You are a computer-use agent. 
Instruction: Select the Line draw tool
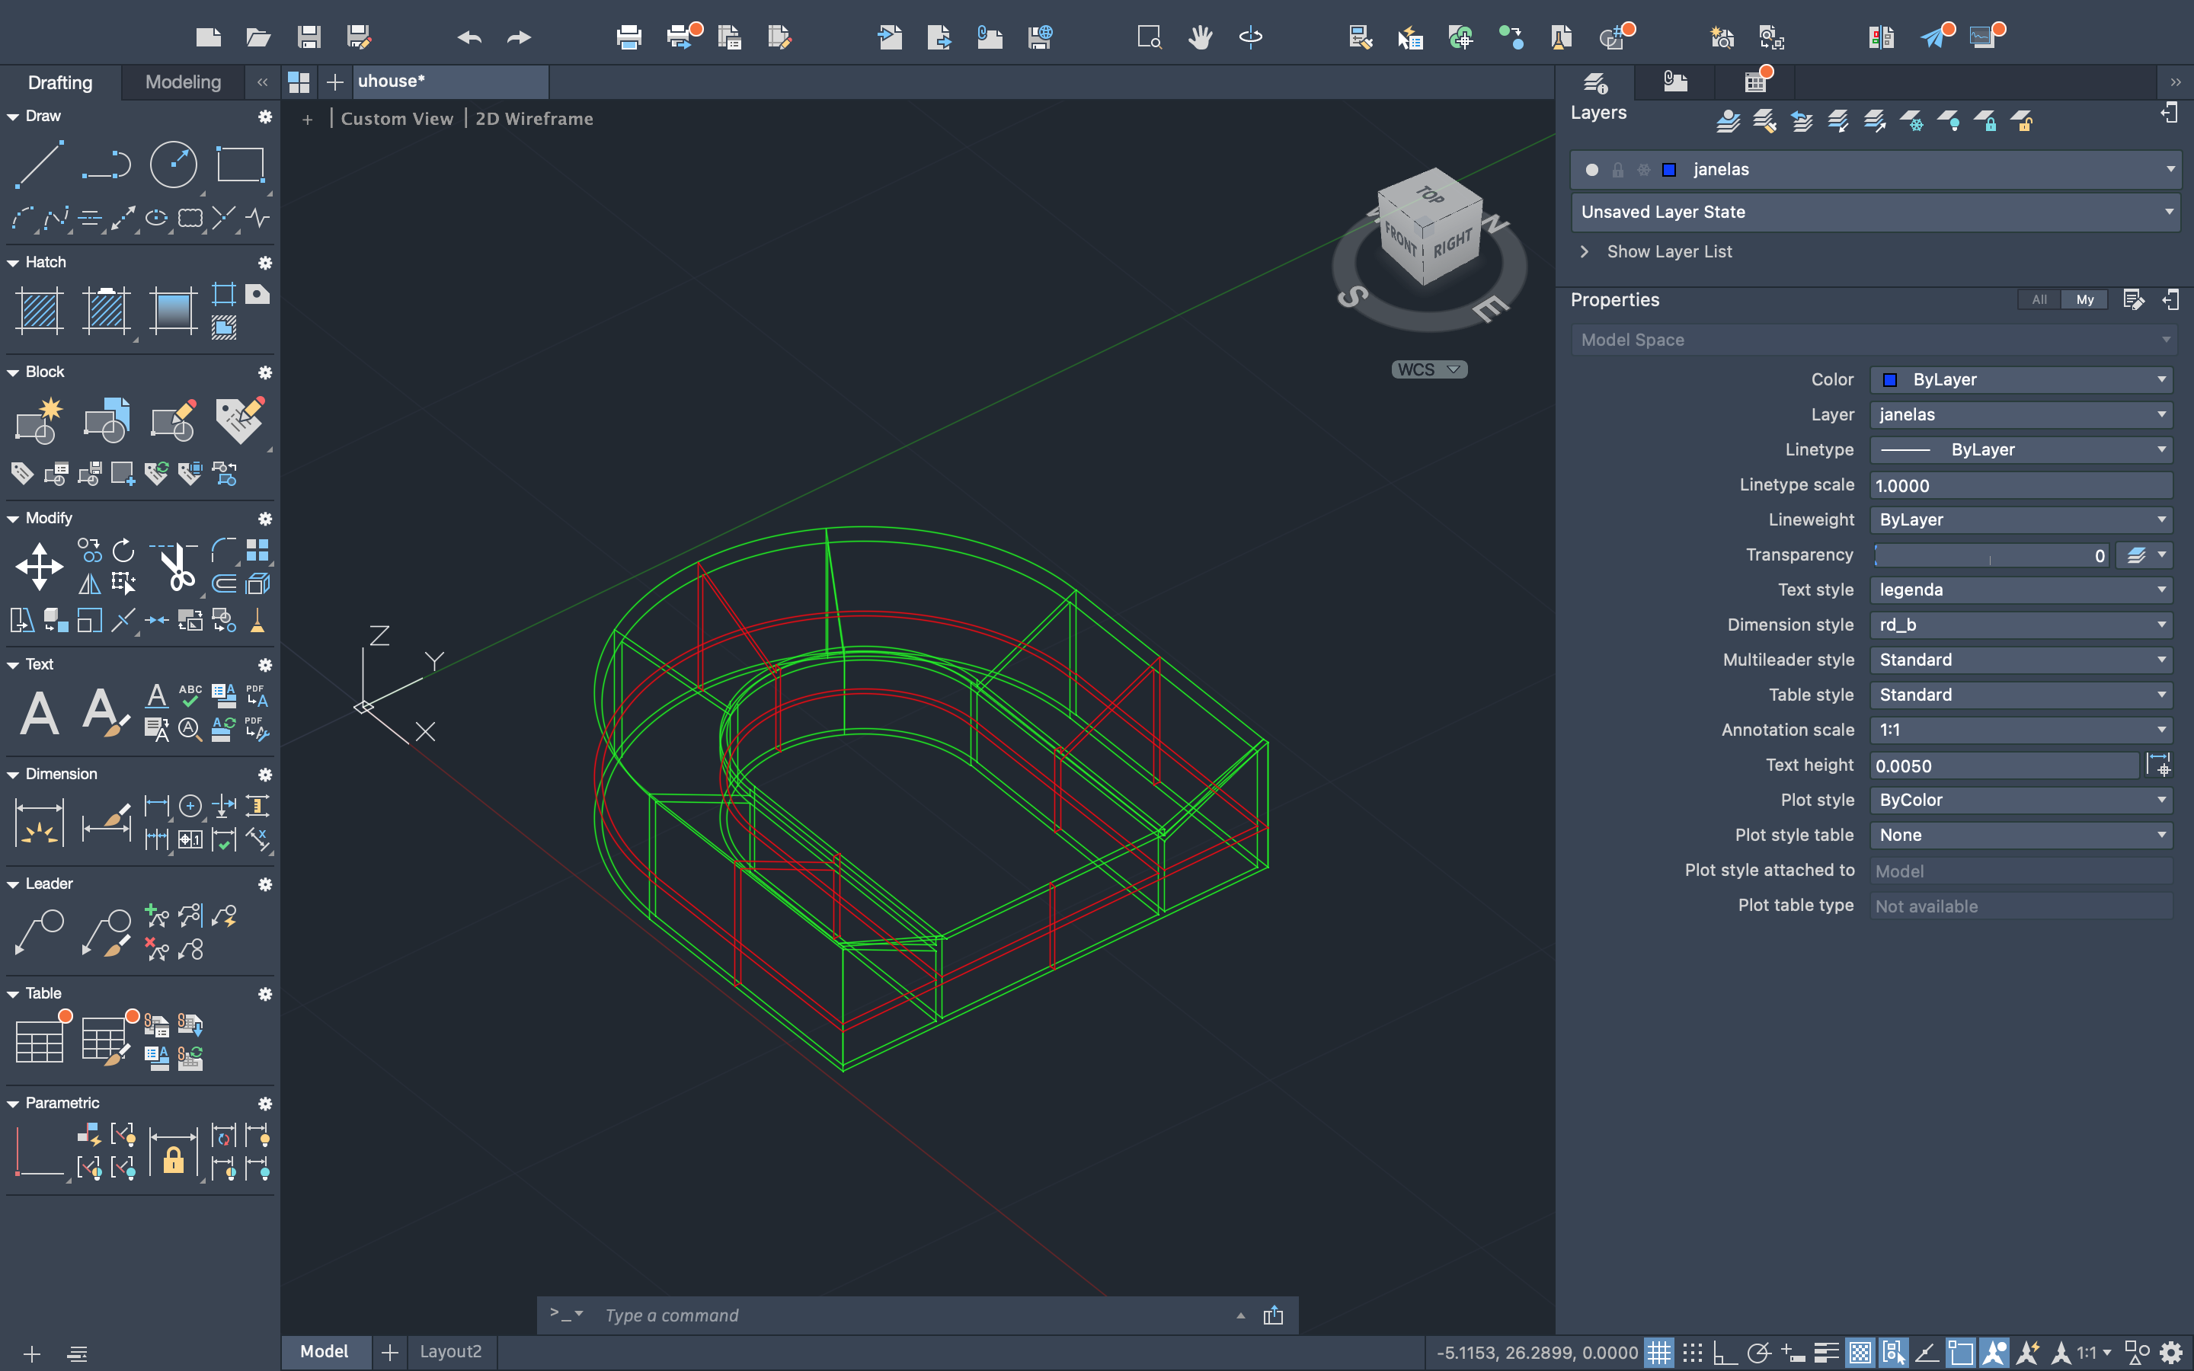39,164
